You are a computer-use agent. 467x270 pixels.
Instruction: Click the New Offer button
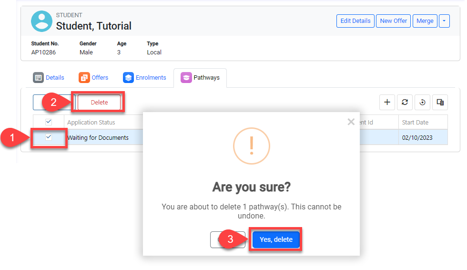[393, 21]
